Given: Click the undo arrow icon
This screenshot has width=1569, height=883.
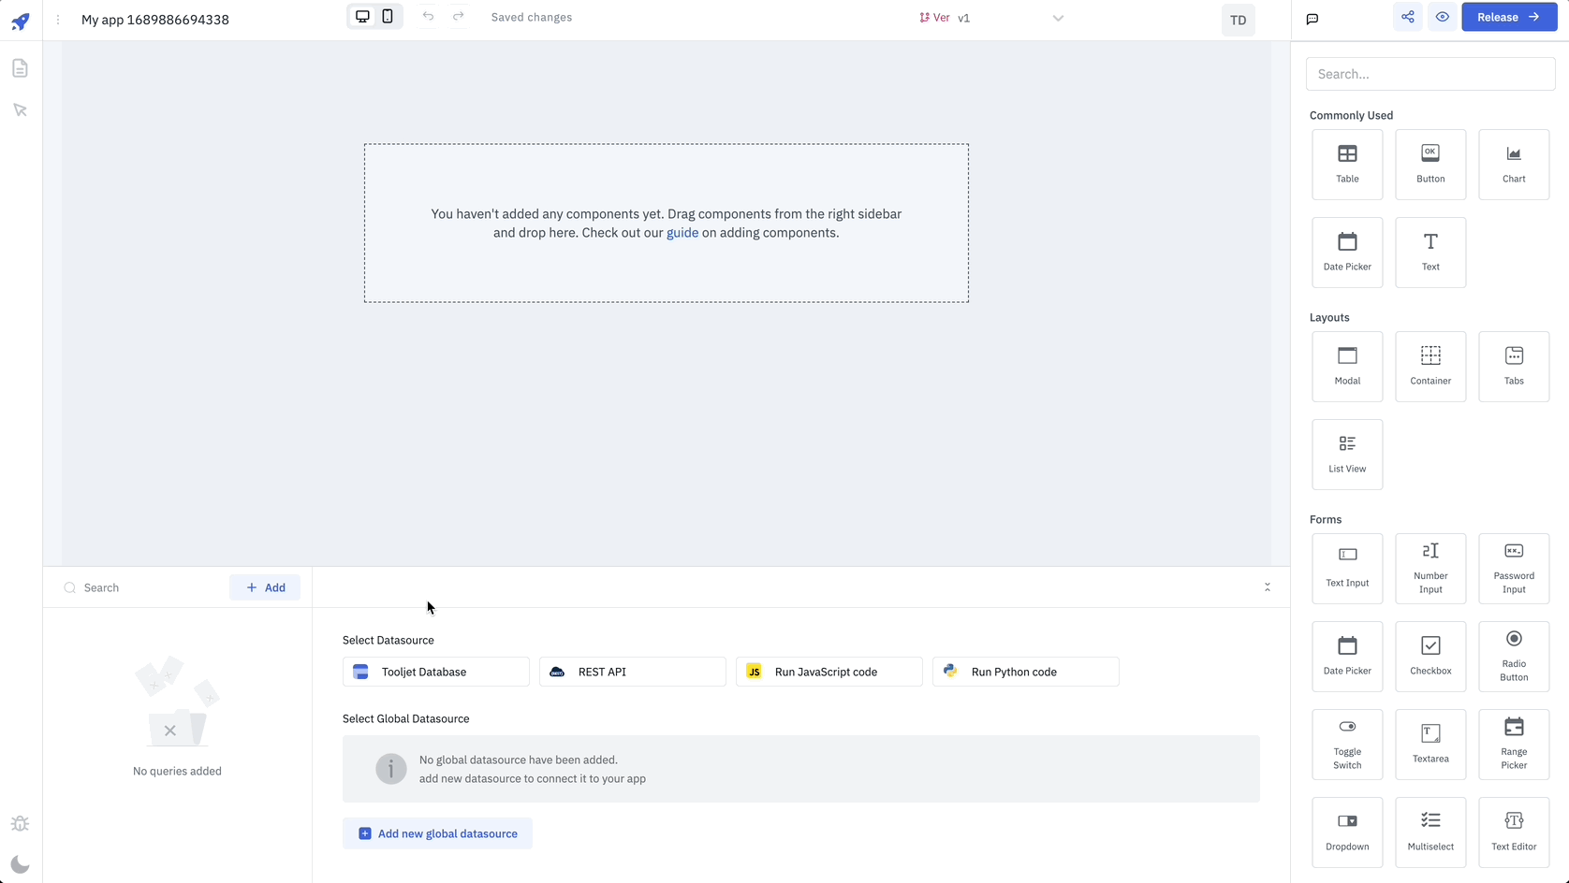Looking at the screenshot, I should [x=428, y=17].
